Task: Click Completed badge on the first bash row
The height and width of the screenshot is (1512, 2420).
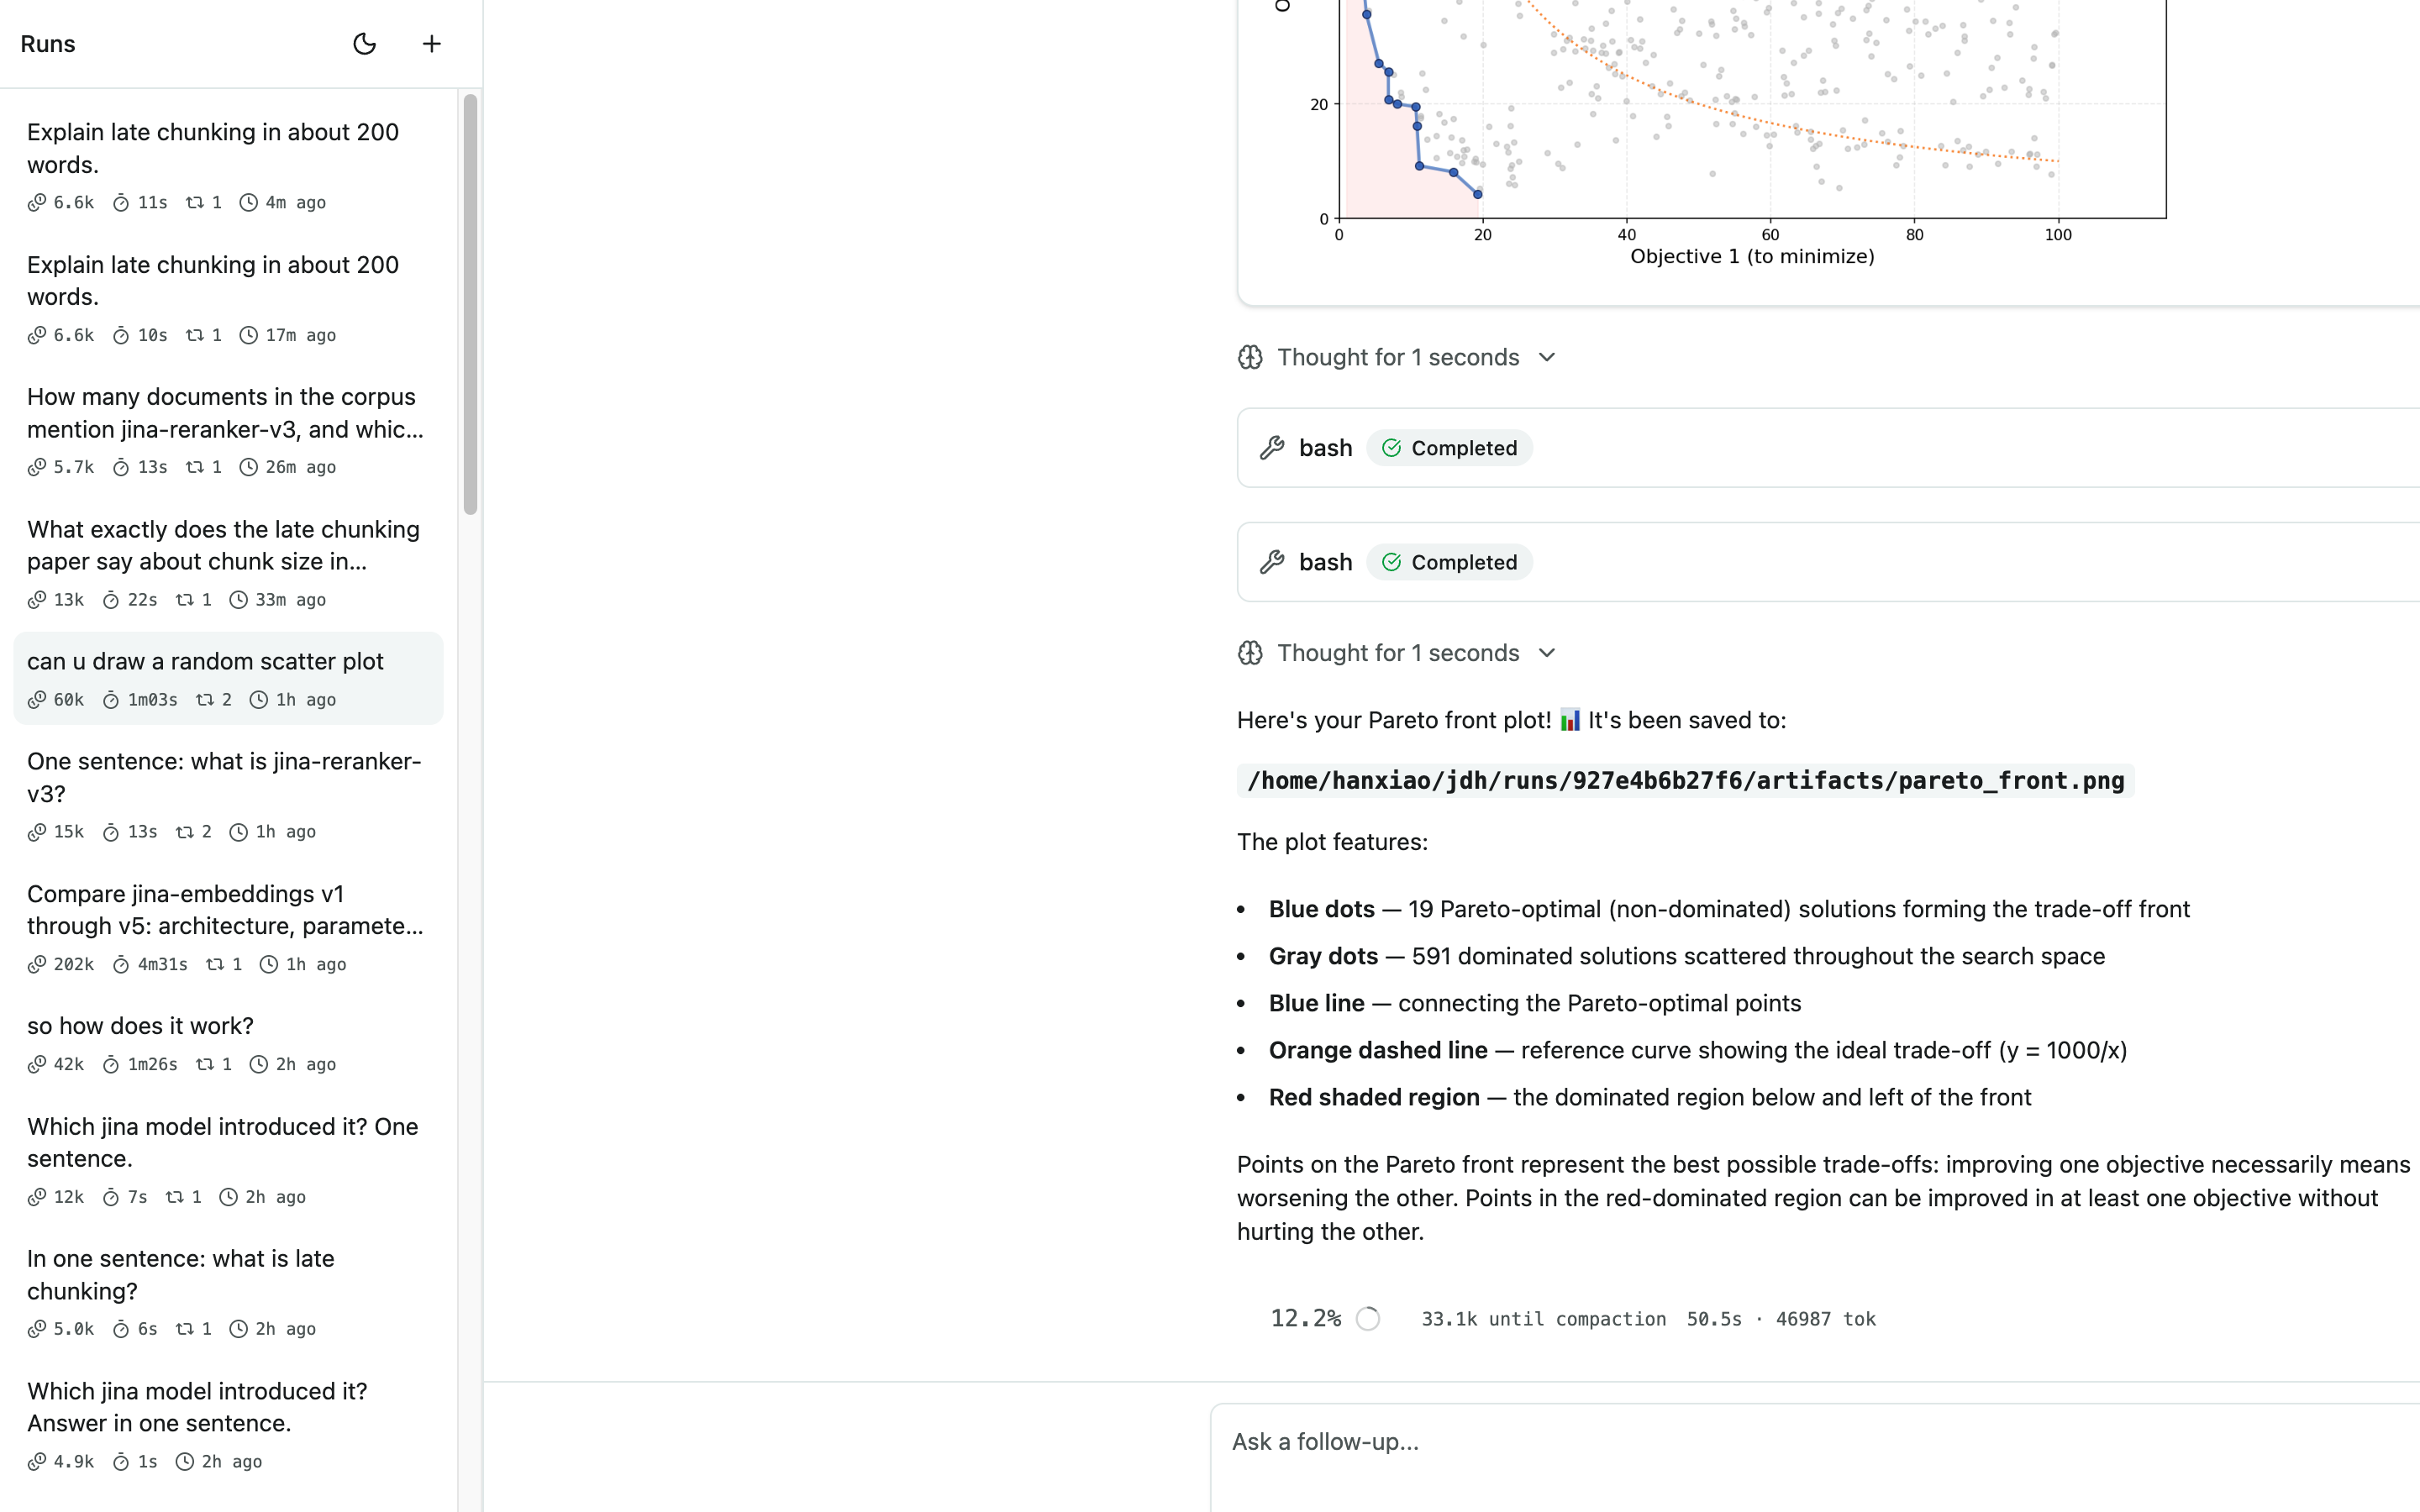Action: [x=1449, y=448]
